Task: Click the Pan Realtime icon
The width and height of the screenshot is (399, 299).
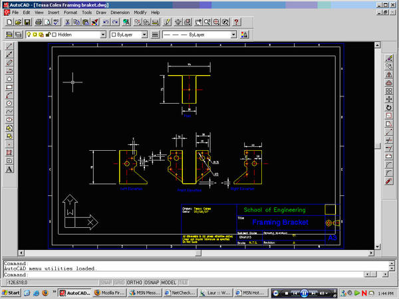Action: pos(198,22)
